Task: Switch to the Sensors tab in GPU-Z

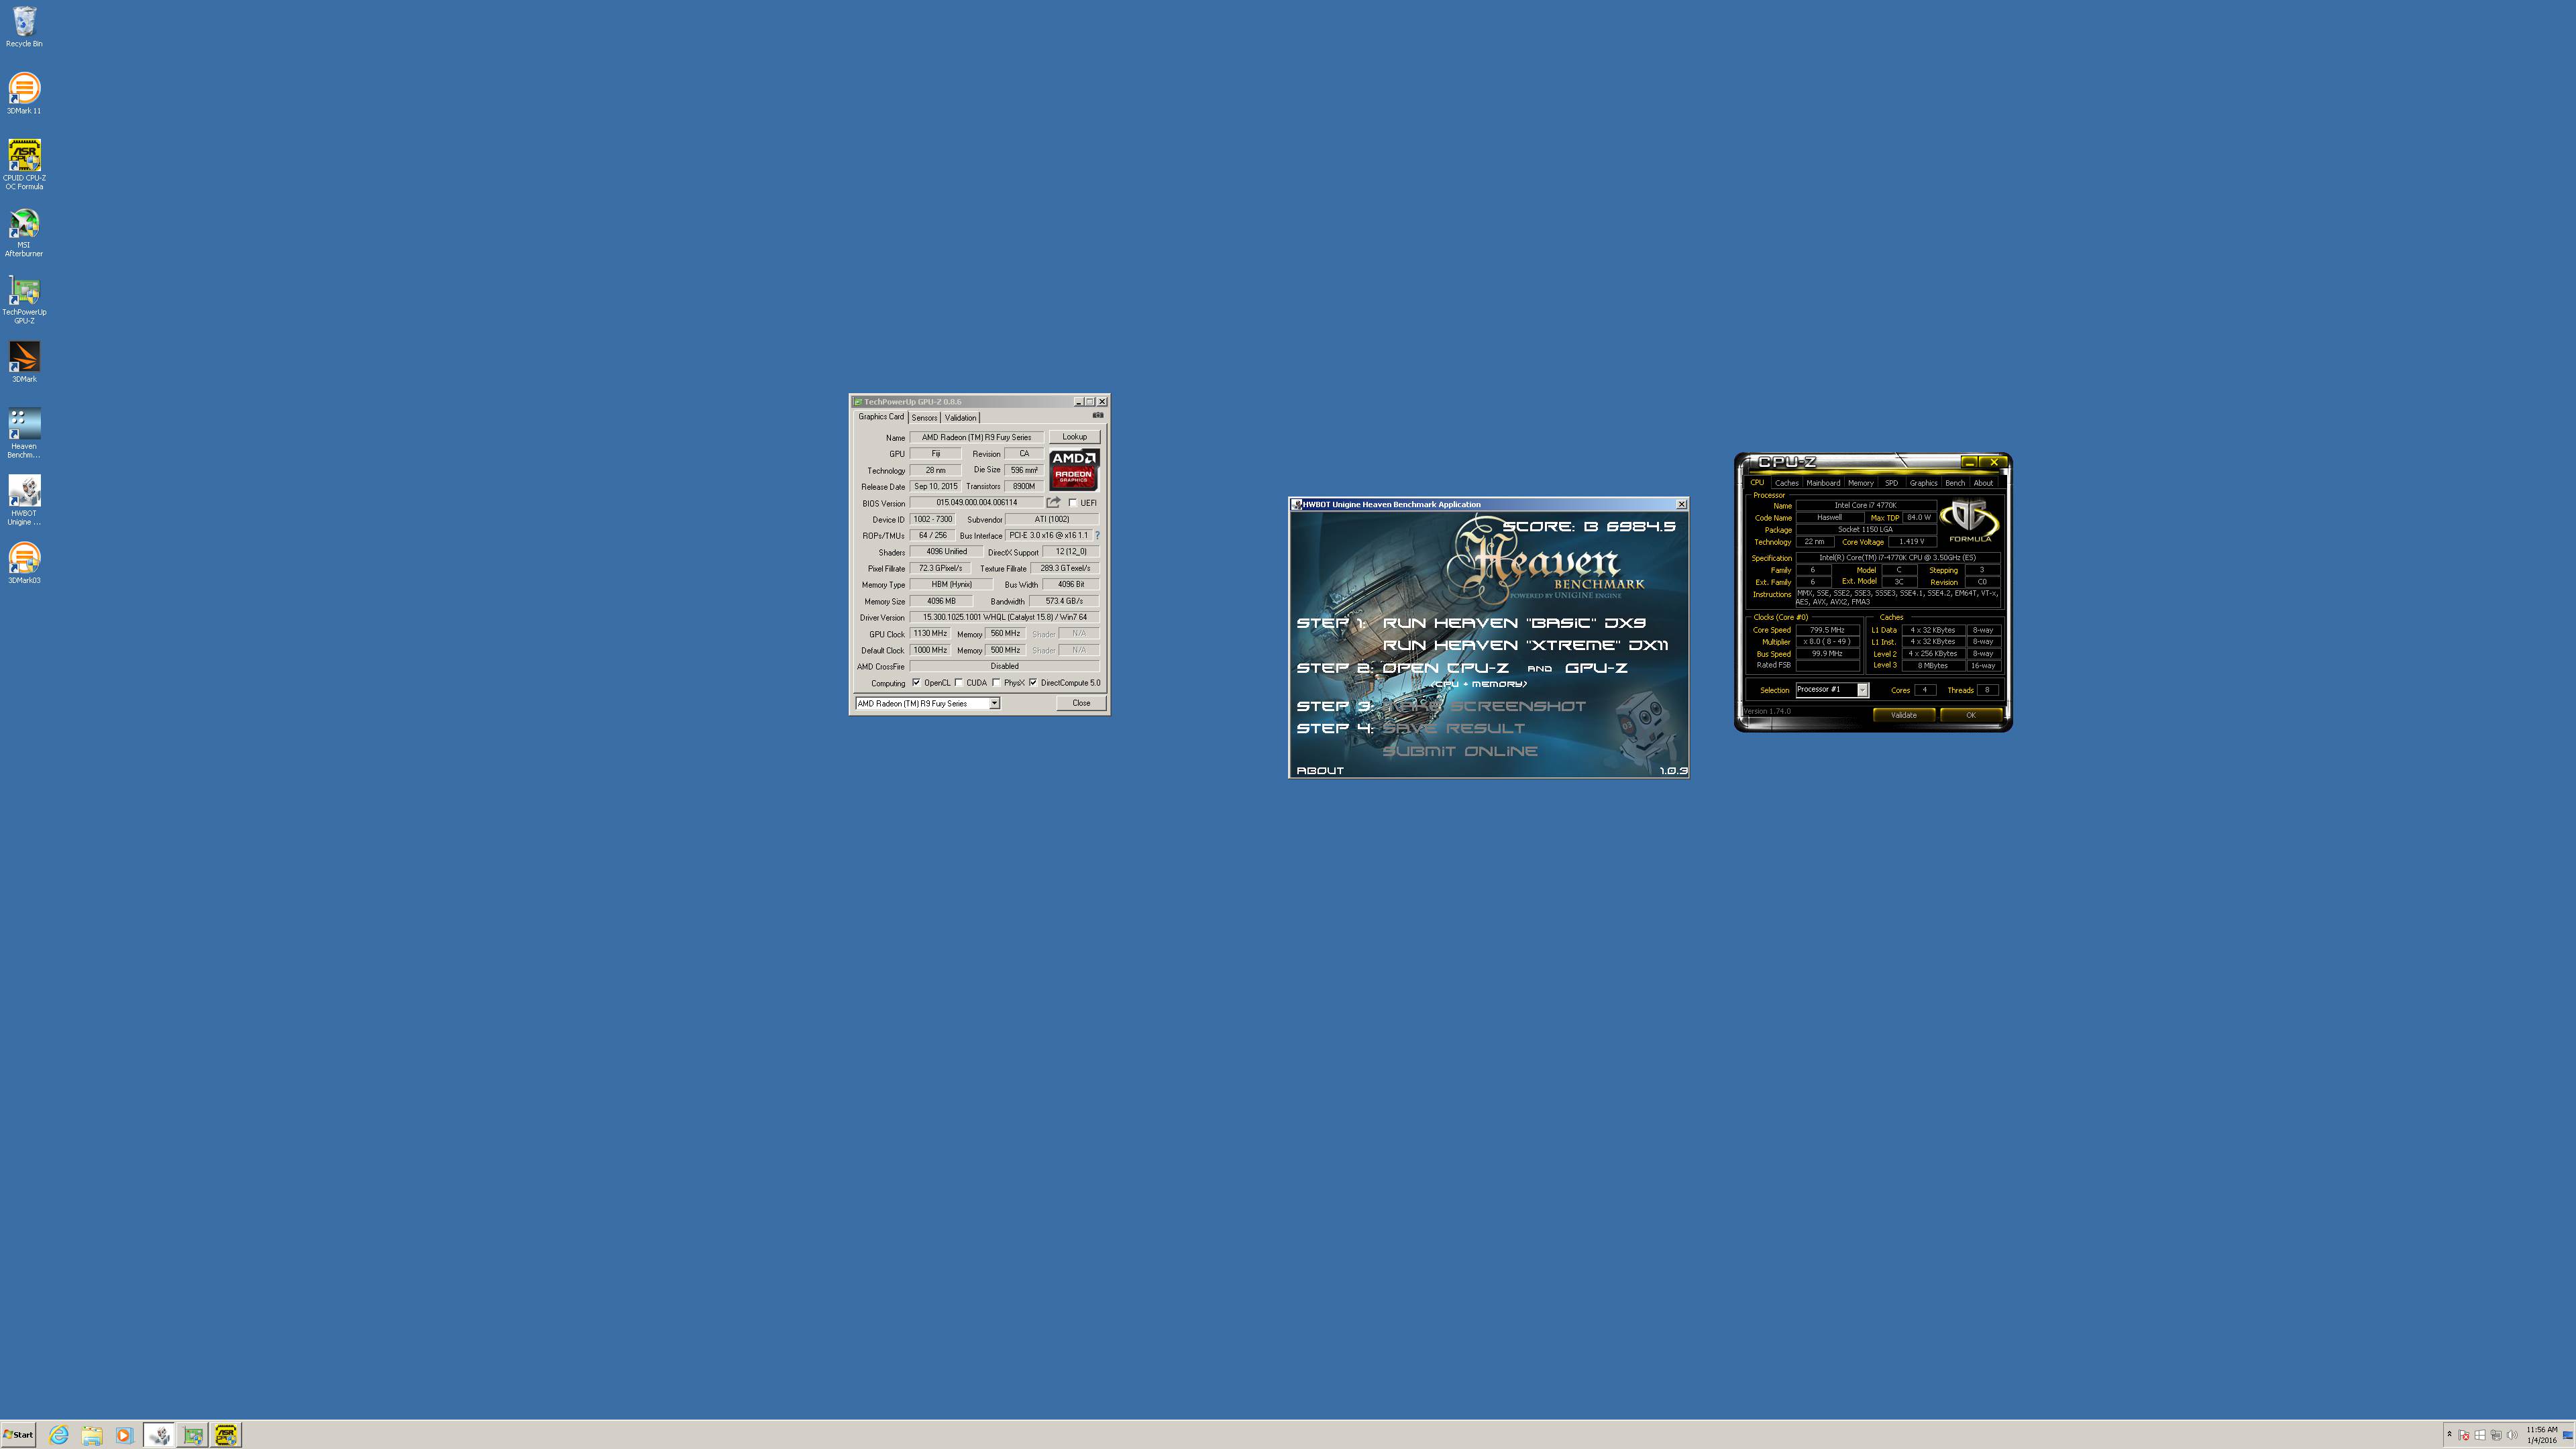Action: 924,418
